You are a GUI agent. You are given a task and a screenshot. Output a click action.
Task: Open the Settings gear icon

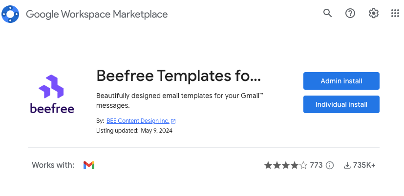[374, 14]
